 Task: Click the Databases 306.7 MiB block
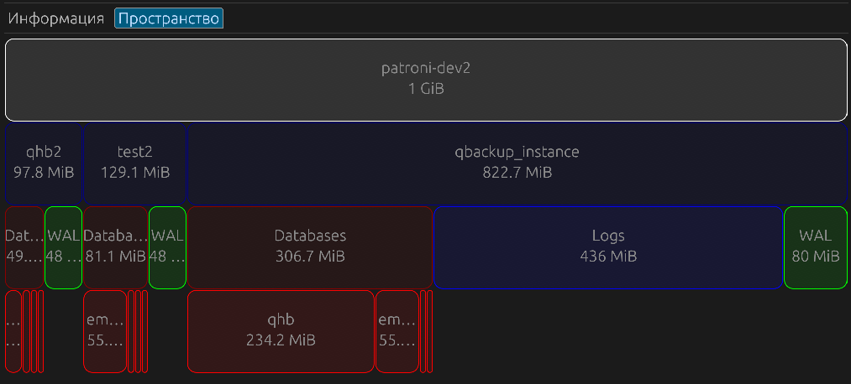coord(310,246)
